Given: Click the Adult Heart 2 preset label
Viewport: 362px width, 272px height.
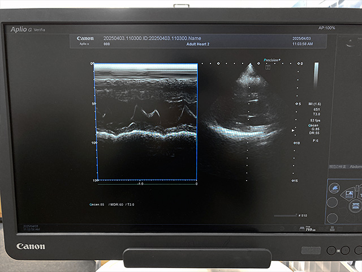Looking at the screenshot, I should [198, 44].
